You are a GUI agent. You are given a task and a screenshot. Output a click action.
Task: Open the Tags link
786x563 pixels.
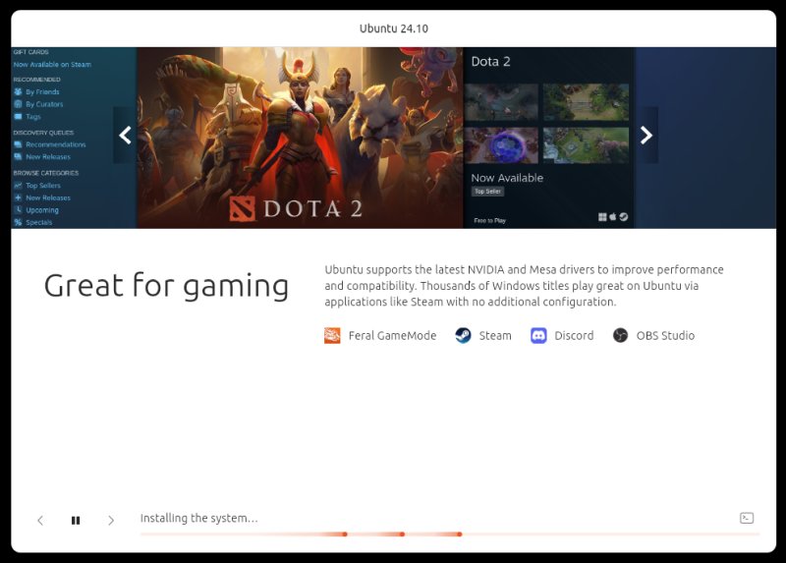point(33,117)
